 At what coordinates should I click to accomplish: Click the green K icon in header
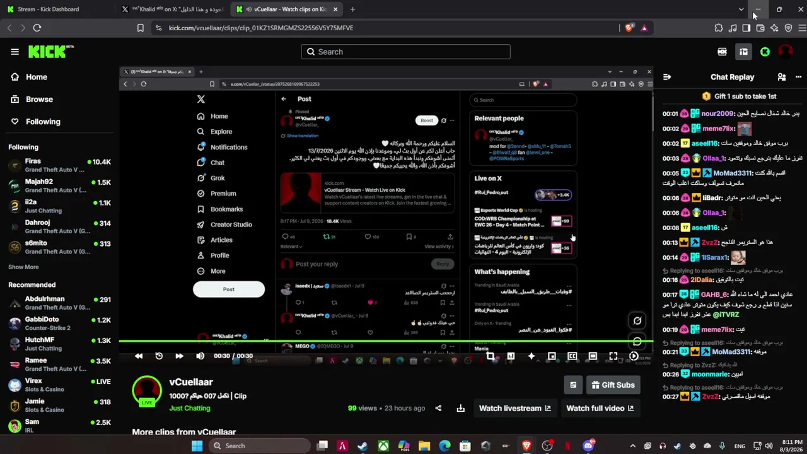click(765, 52)
